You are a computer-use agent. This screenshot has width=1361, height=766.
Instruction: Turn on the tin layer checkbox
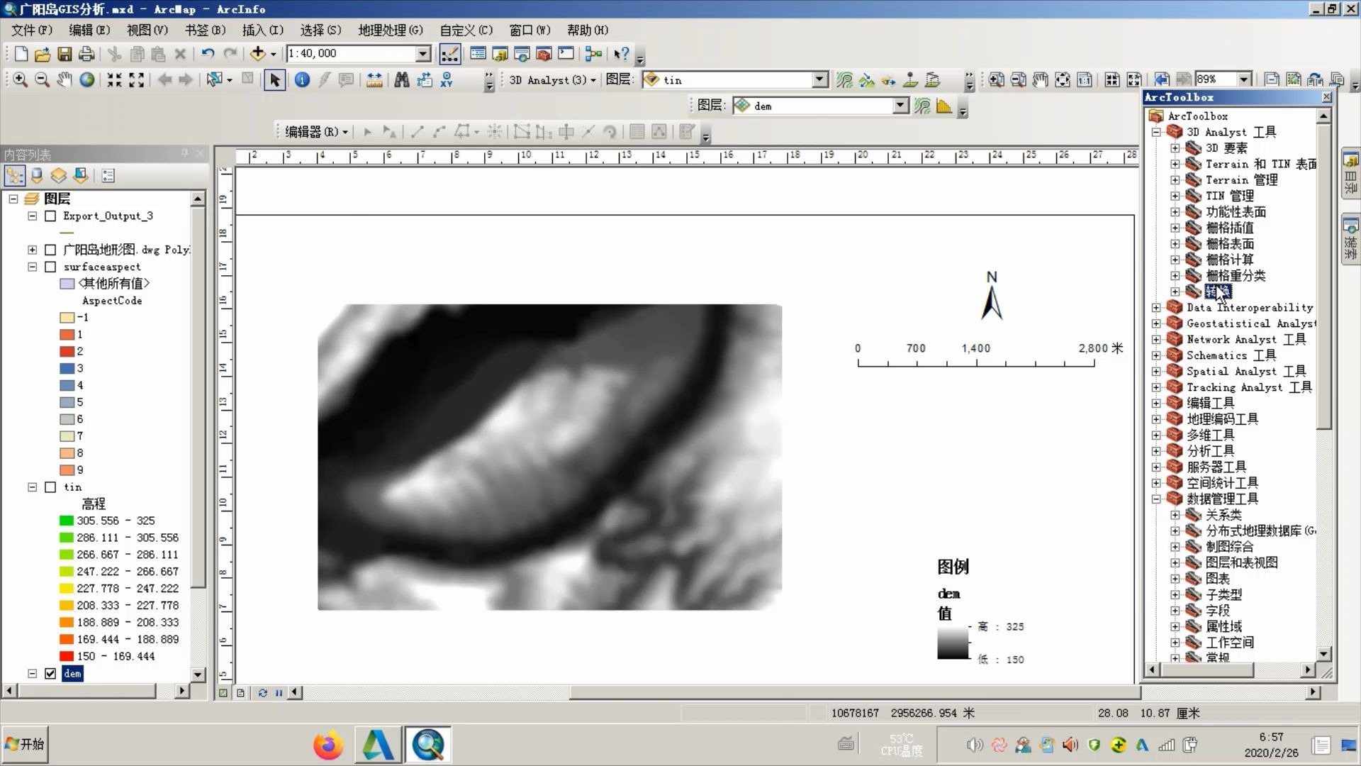click(x=50, y=487)
